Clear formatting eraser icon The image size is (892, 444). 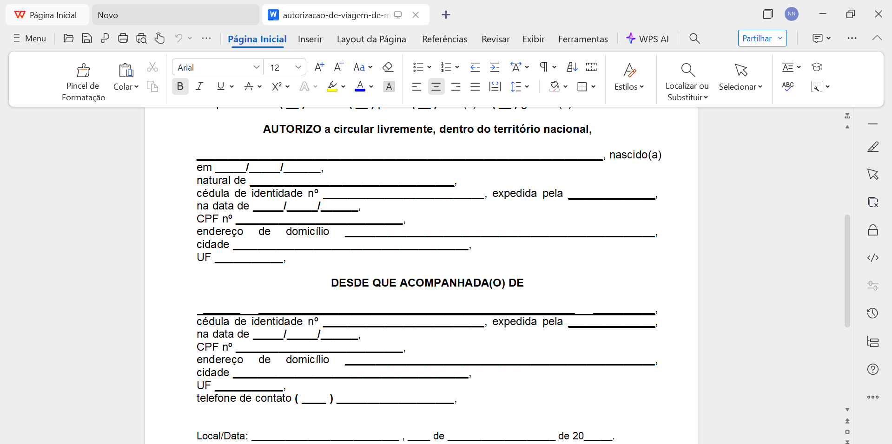tap(388, 67)
